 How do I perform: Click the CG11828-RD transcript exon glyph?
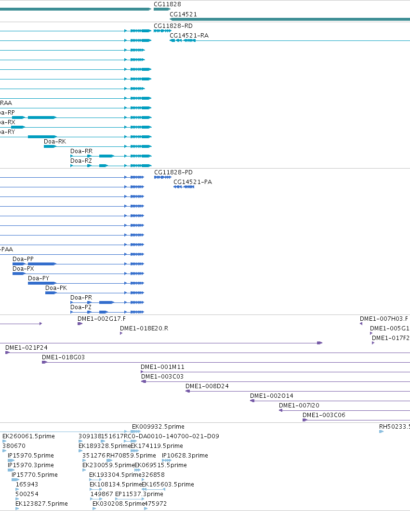162,31
